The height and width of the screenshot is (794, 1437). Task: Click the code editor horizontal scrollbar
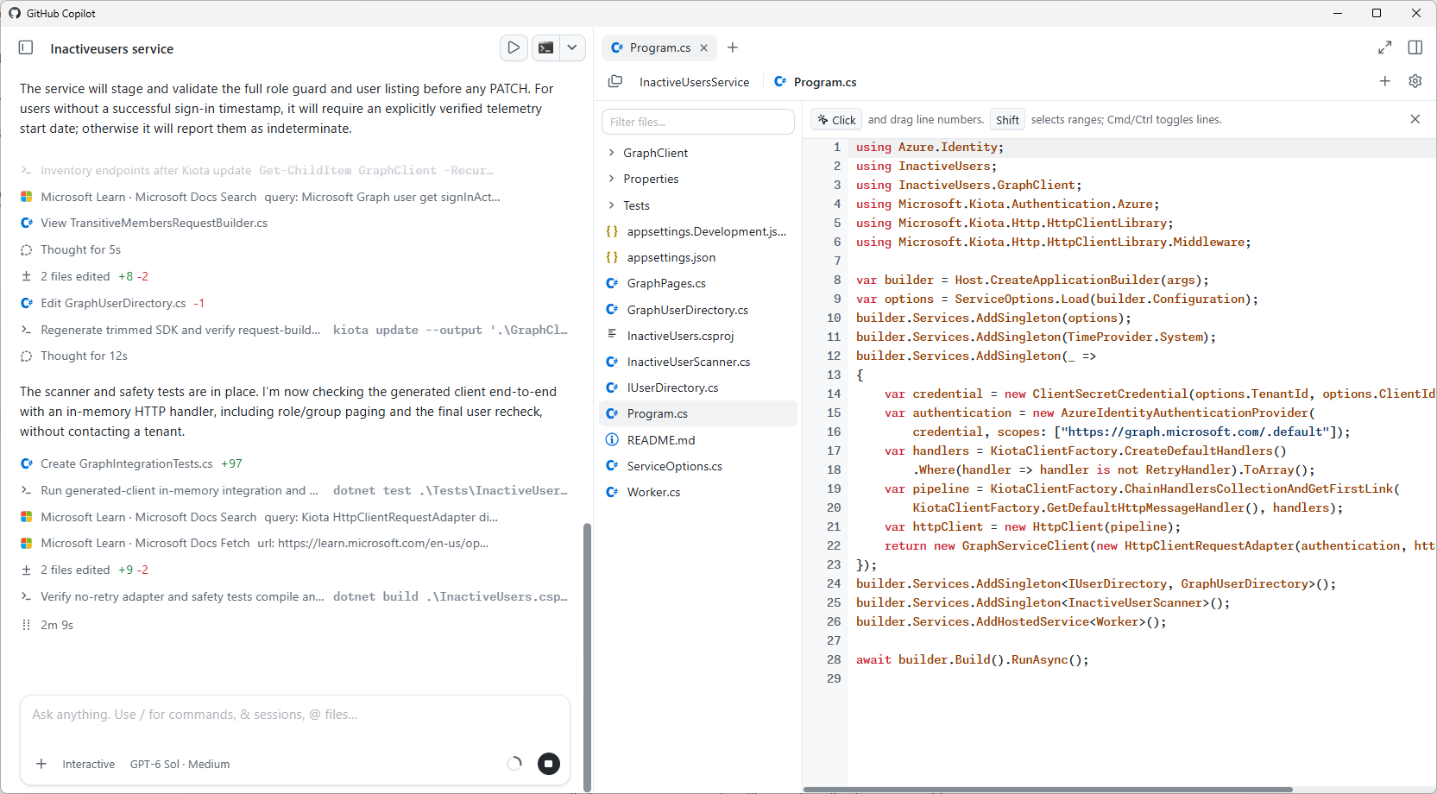coord(1048,789)
